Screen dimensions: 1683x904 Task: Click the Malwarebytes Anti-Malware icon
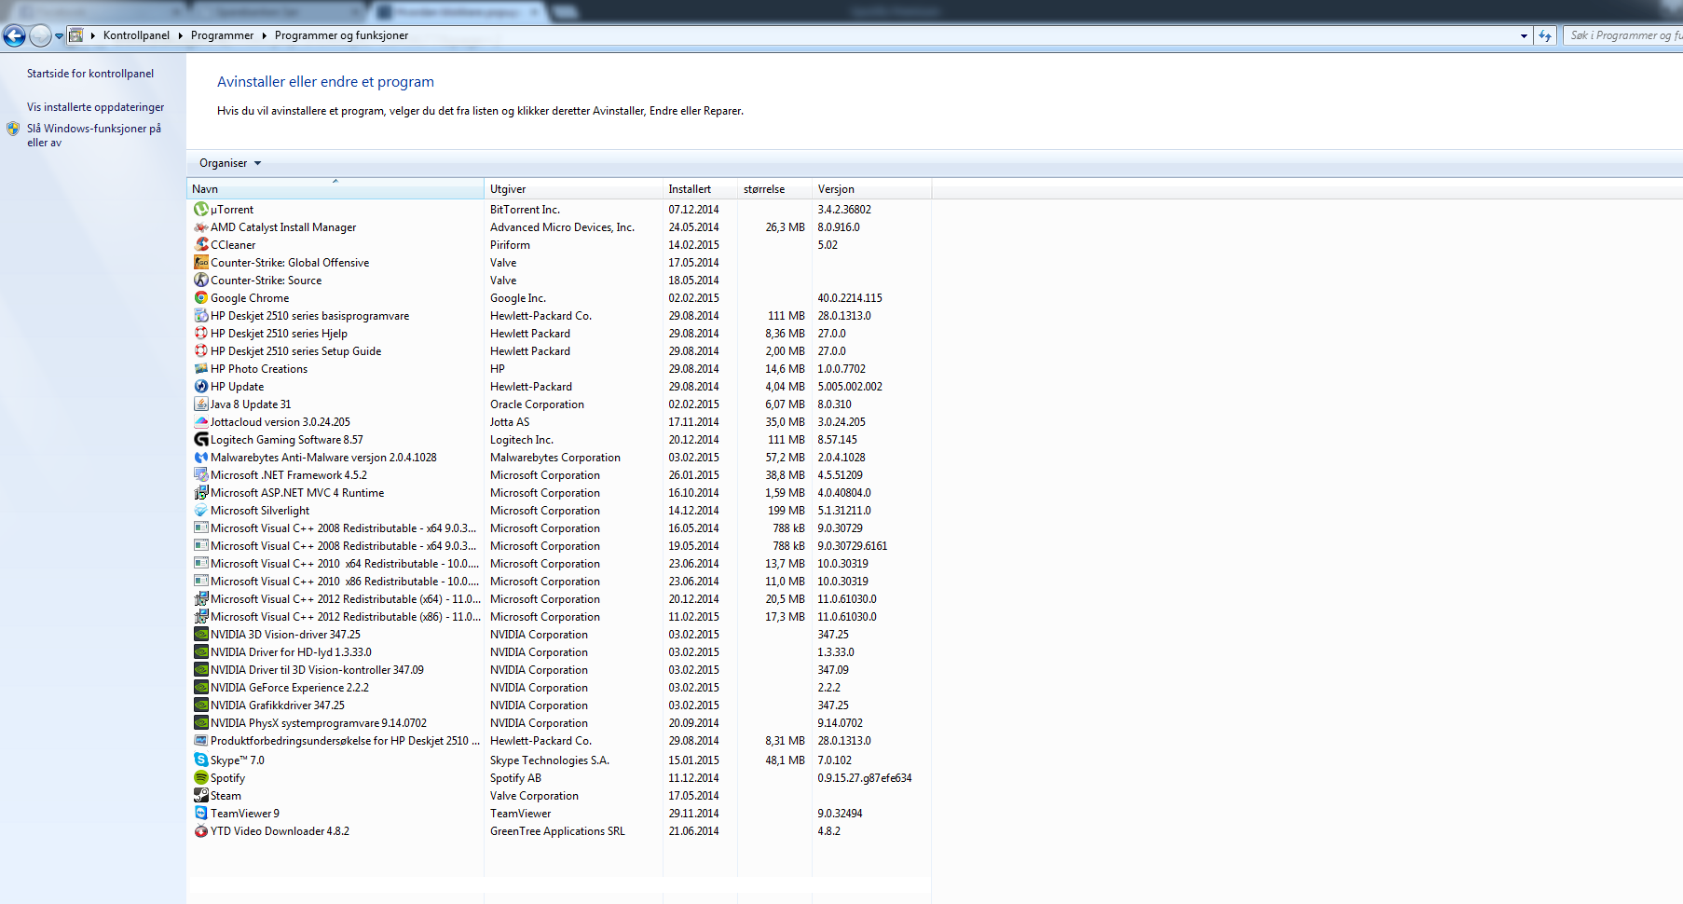[200, 458]
